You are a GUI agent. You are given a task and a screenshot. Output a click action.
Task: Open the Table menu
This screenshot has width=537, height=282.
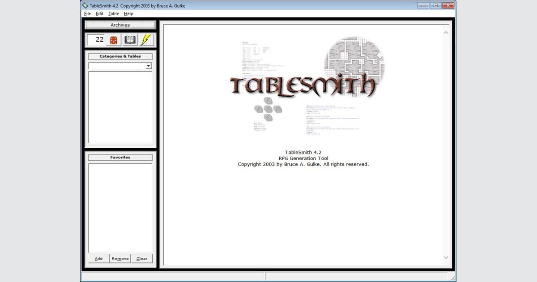click(113, 13)
